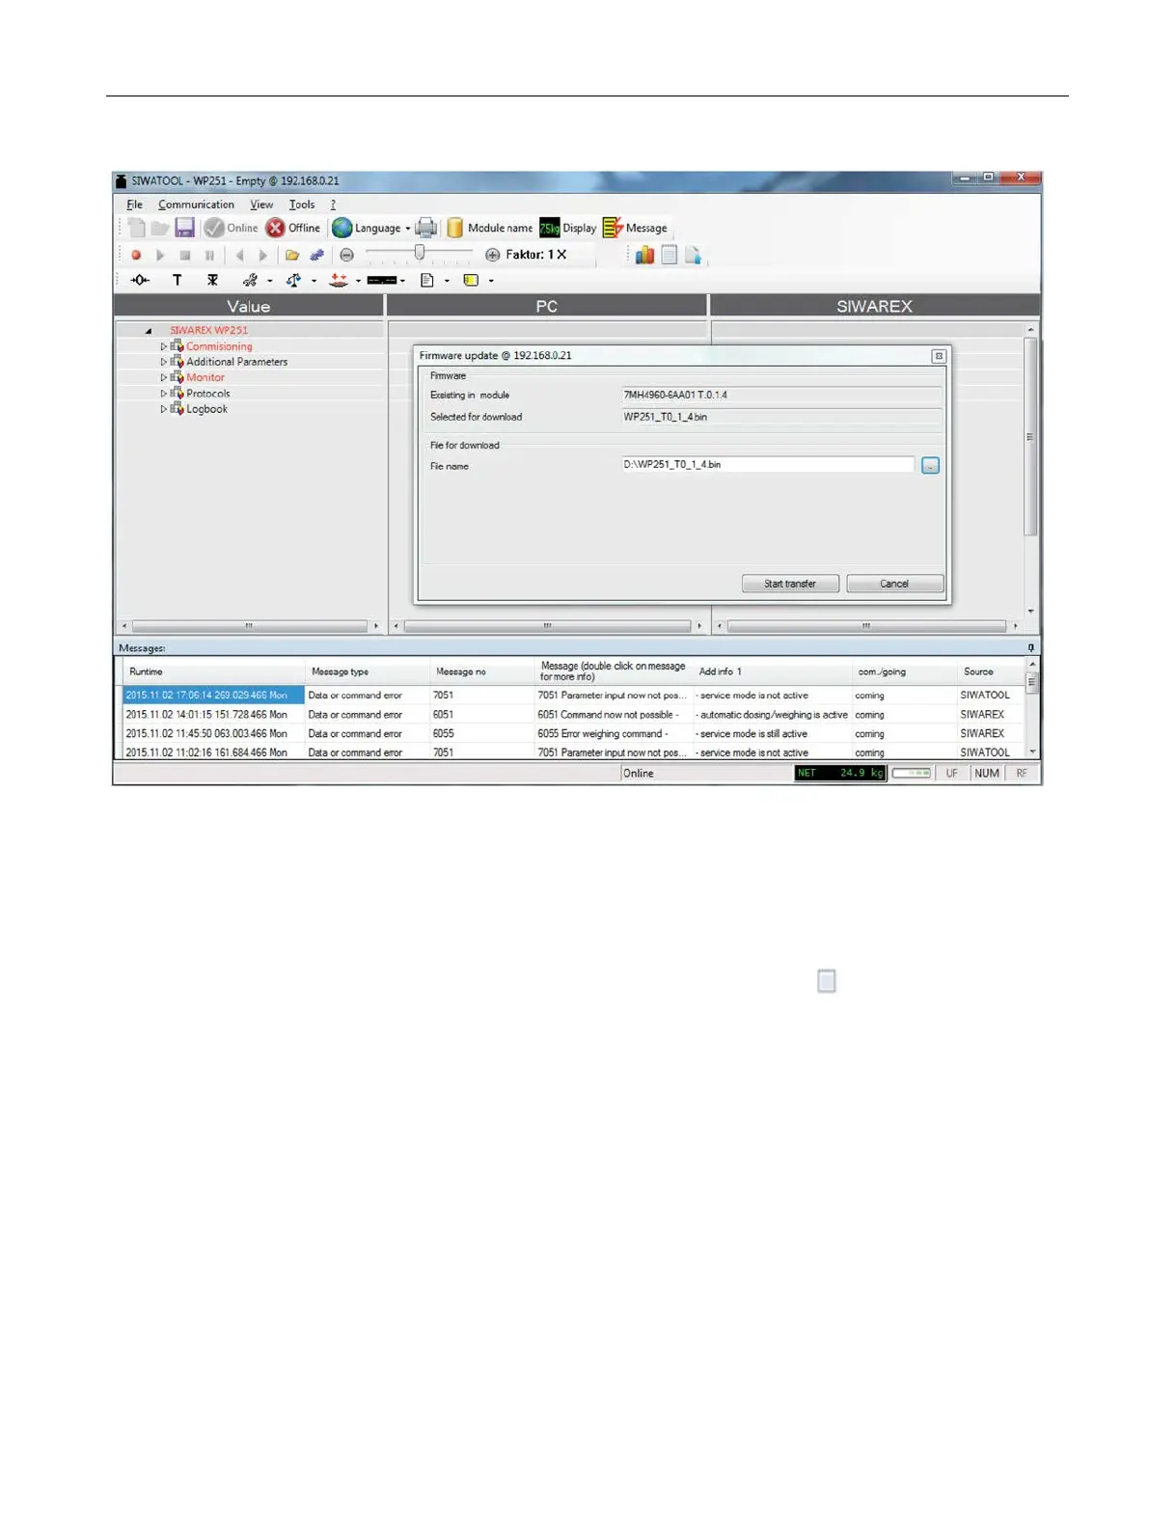Open the Language globe dropdown
Image resolution: width=1149 pixels, height=1531 pixels.
371,228
